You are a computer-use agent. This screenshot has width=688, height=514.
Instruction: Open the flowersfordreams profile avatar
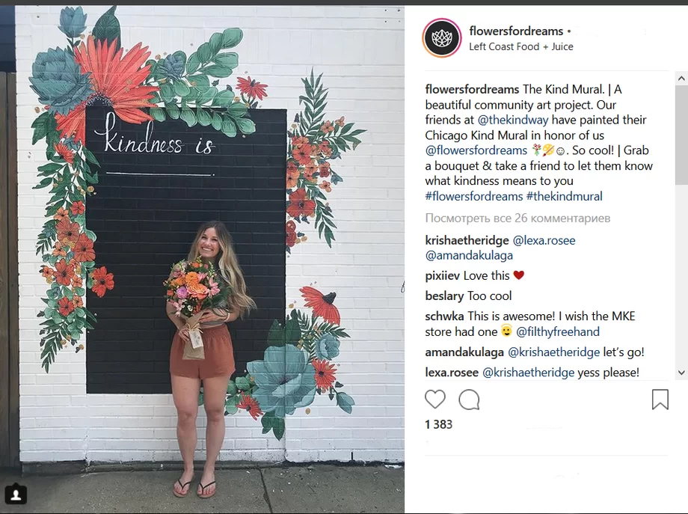[x=442, y=38]
